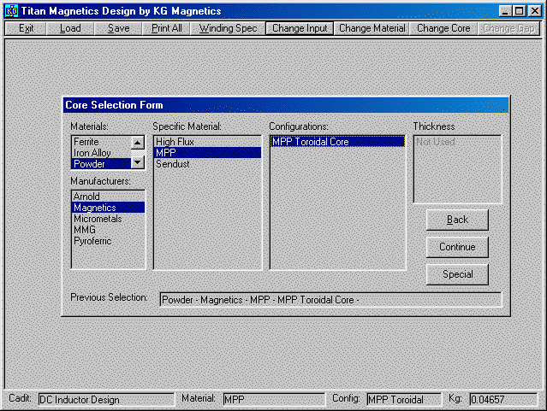Click down arrow of Materials list scrollbar
This screenshot has width=547, height=411.
coord(138,162)
